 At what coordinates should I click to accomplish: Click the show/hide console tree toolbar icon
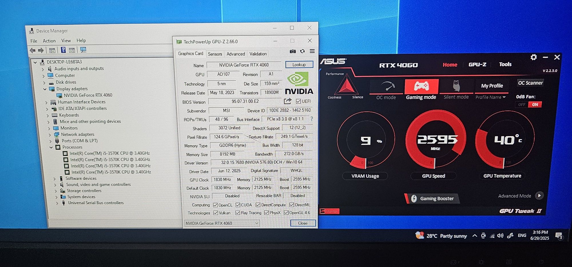click(x=52, y=50)
